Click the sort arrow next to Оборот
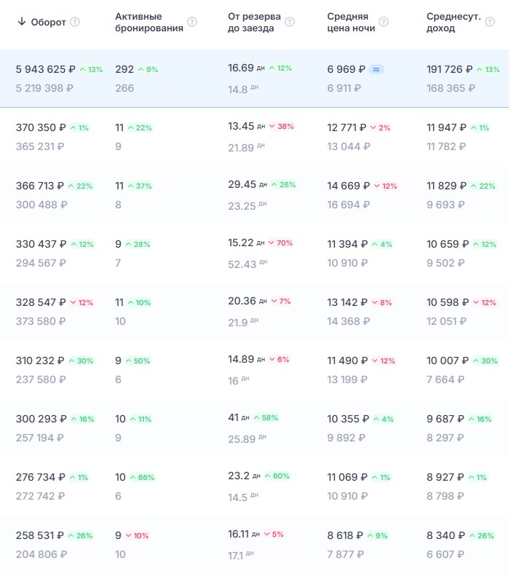This screenshot has height=582, width=509. coord(22,22)
